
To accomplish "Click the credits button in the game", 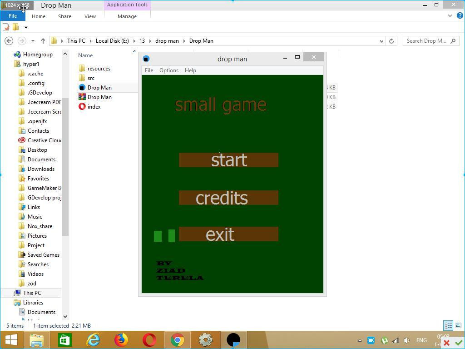I will (x=229, y=198).
